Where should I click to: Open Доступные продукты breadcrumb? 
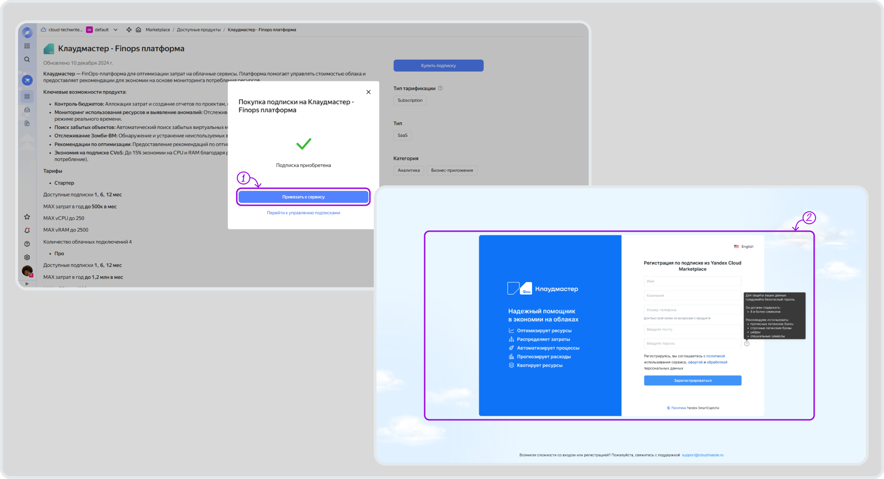coord(198,30)
